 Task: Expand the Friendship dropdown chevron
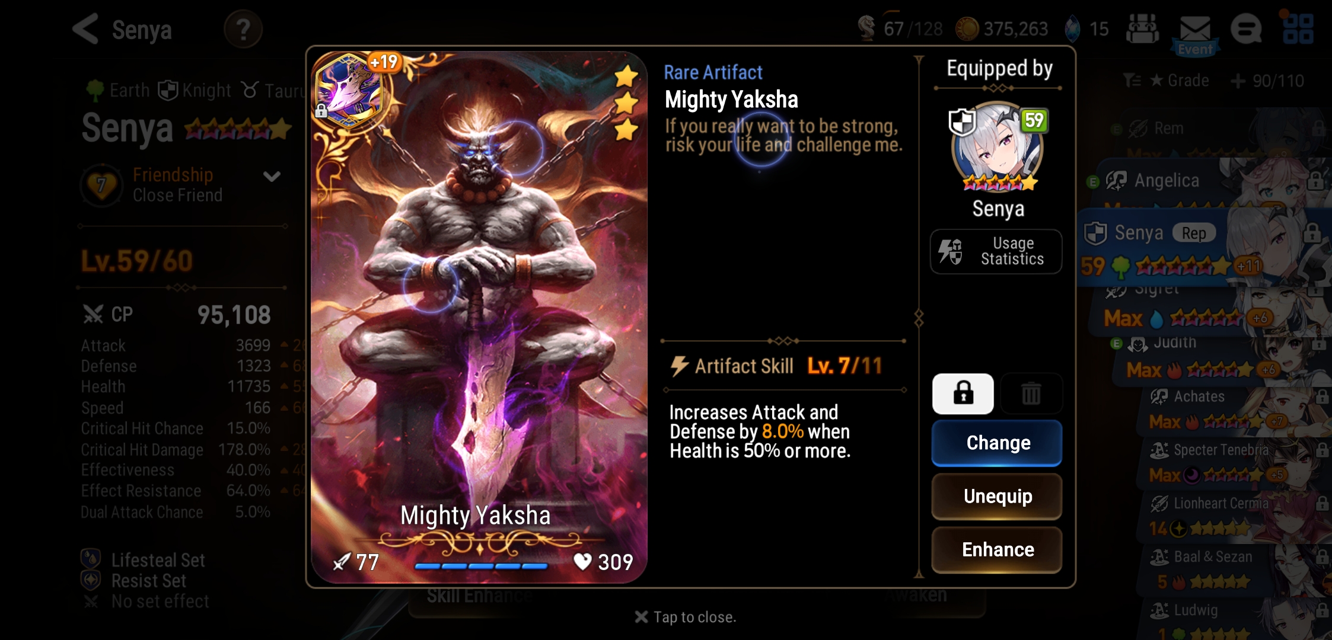[272, 177]
